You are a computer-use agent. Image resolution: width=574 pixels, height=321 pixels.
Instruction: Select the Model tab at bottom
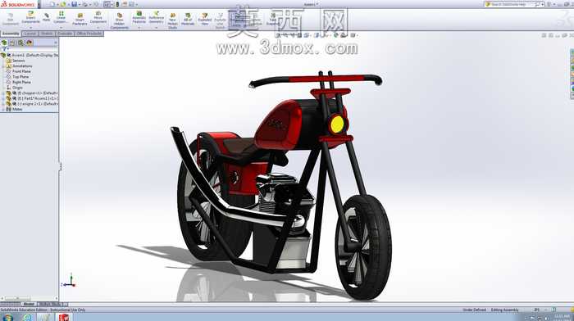pyautogui.click(x=29, y=304)
